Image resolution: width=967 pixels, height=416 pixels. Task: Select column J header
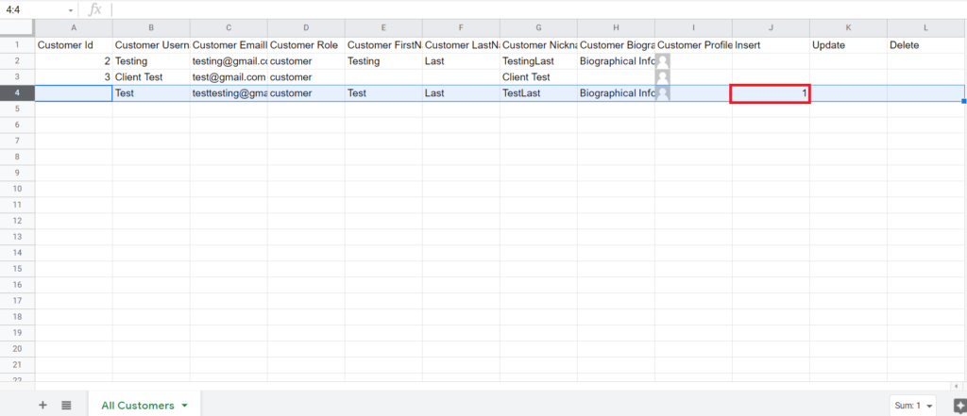coord(771,27)
